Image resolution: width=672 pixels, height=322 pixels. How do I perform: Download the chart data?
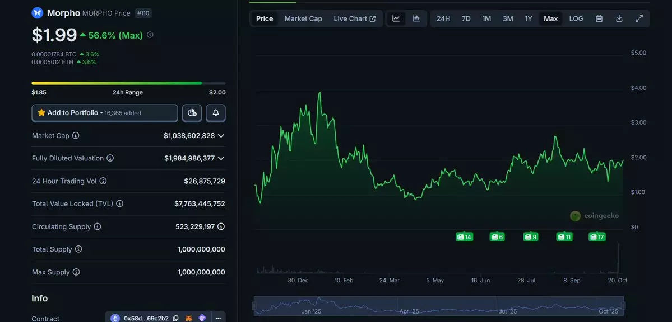(619, 18)
